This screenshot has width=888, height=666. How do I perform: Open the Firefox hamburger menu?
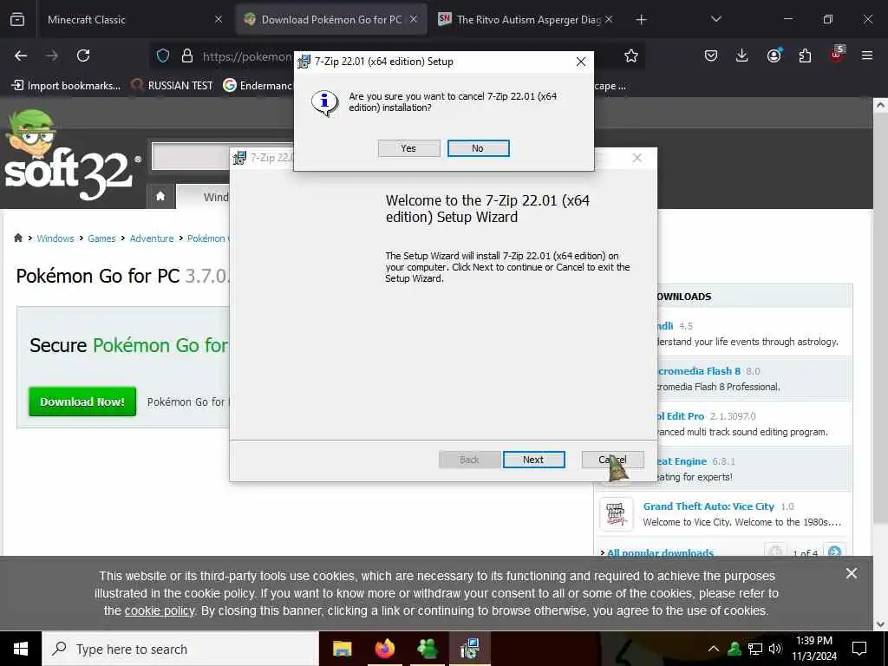tap(867, 55)
